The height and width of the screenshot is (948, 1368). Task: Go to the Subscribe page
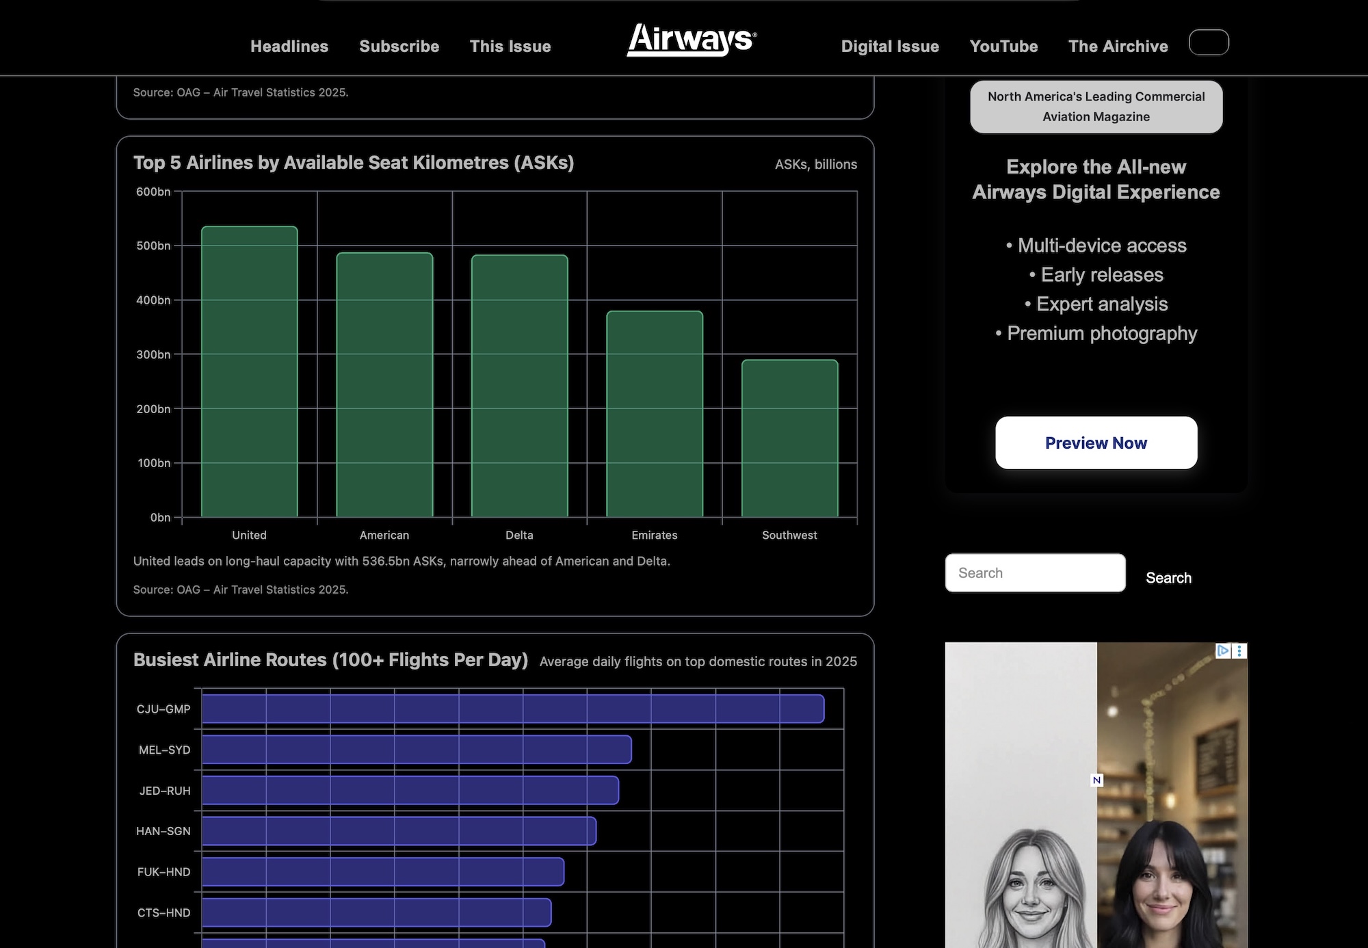(399, 47)
